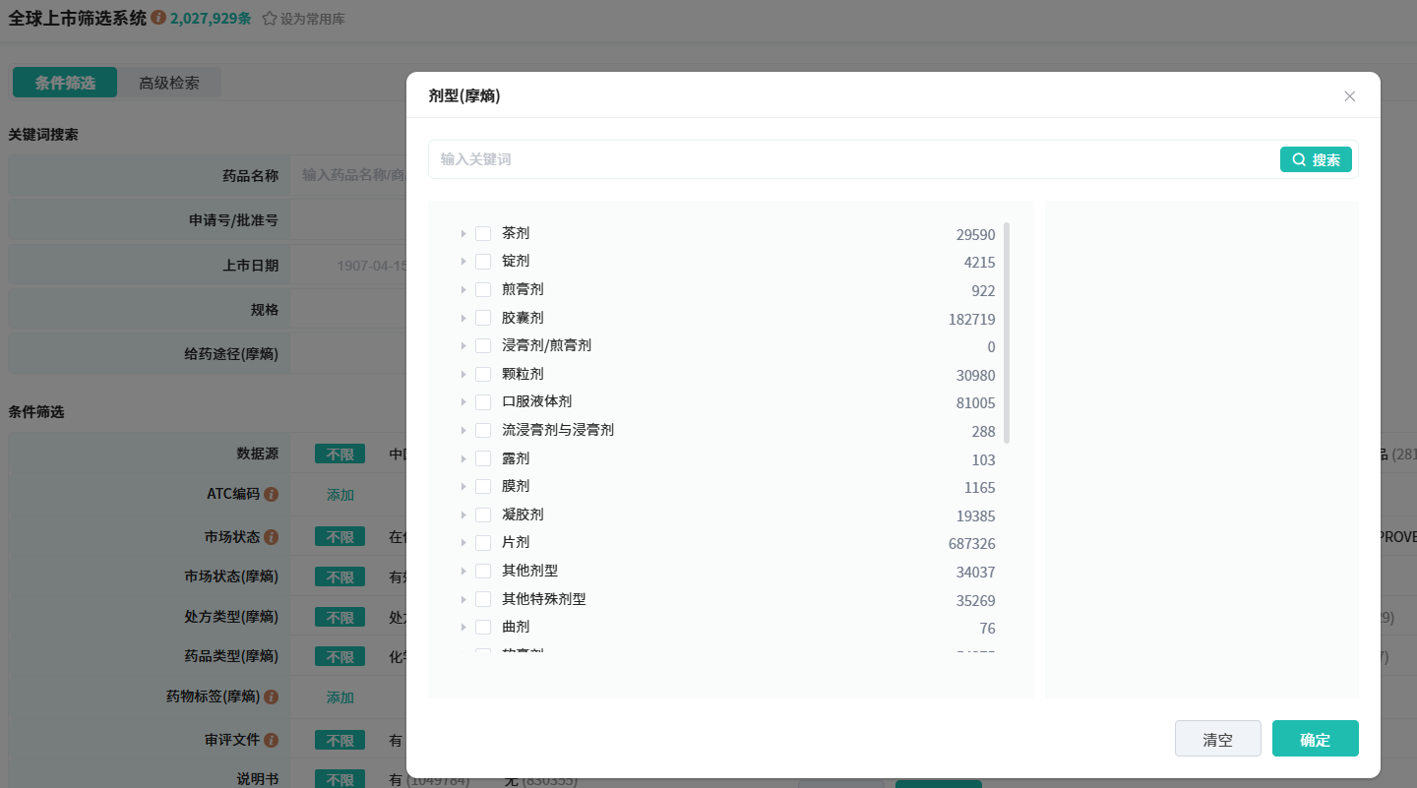Expand the 口服液体剂 tree node
The width and height of the screenshot is (1417, 788).
pos(463,402)
